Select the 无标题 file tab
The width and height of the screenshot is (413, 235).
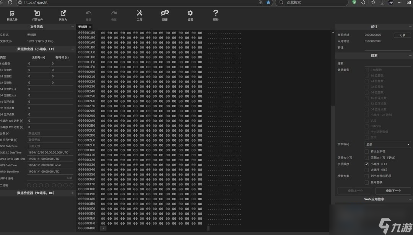[83, 27]
